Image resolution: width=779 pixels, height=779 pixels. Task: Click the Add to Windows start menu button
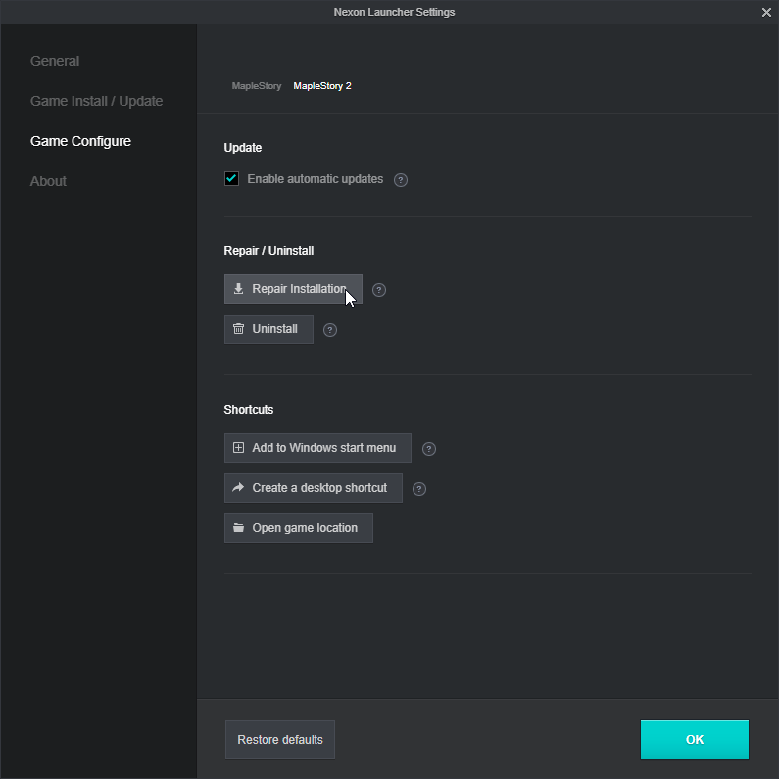317,448
